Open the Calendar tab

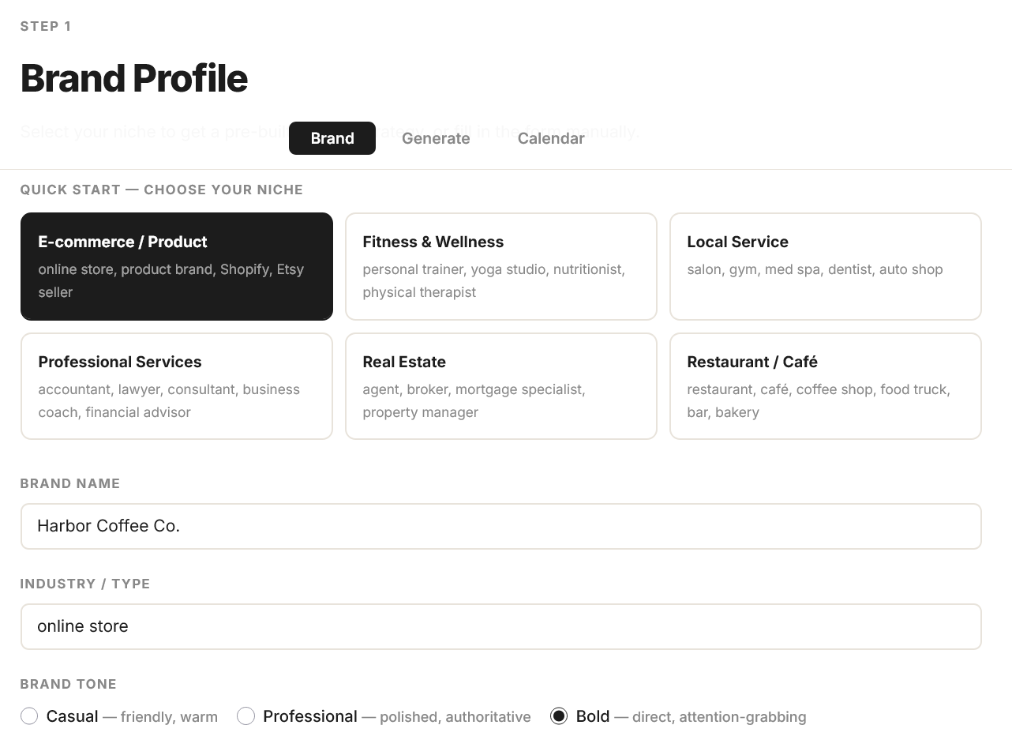[551, 138]
